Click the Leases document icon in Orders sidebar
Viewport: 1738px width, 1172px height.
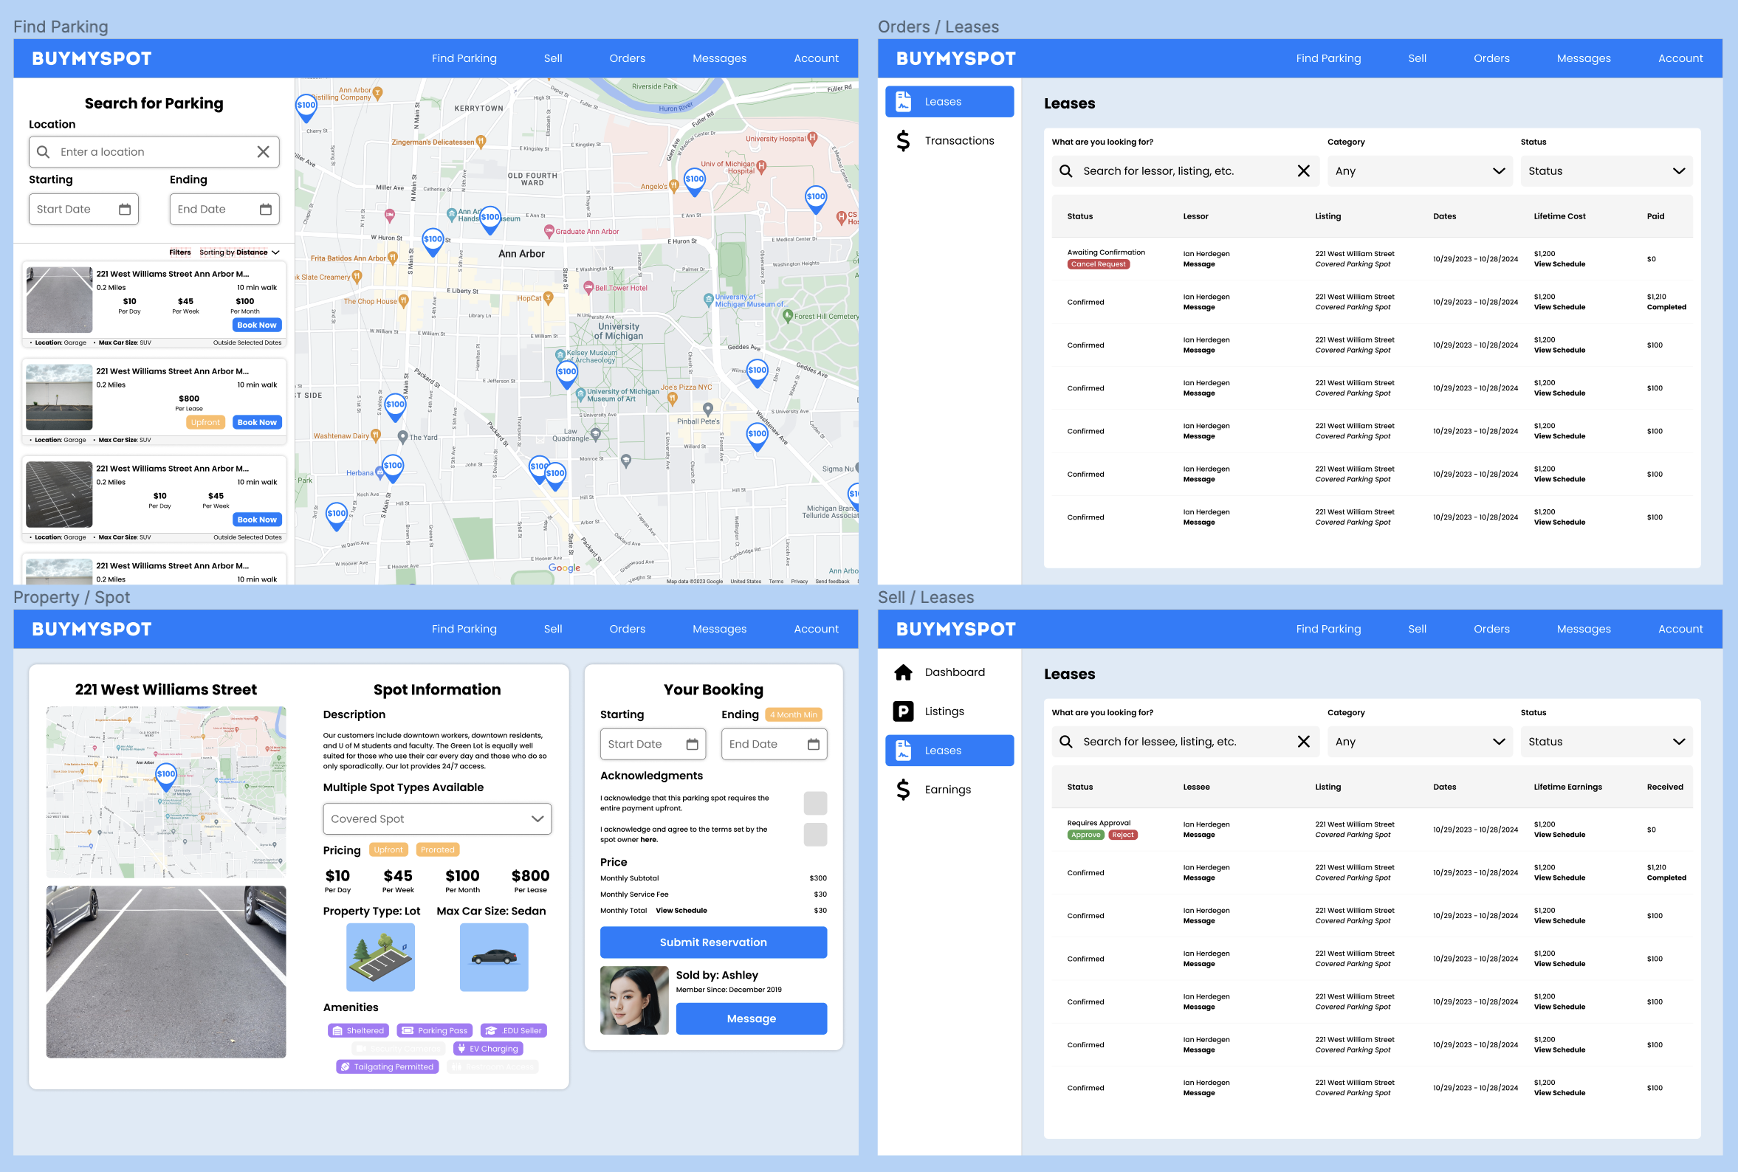(903, 102)
